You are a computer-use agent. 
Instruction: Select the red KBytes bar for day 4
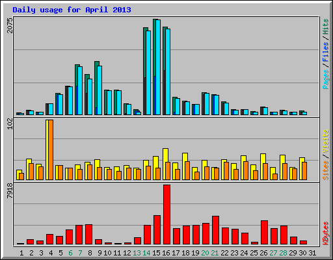pos(49,239)
